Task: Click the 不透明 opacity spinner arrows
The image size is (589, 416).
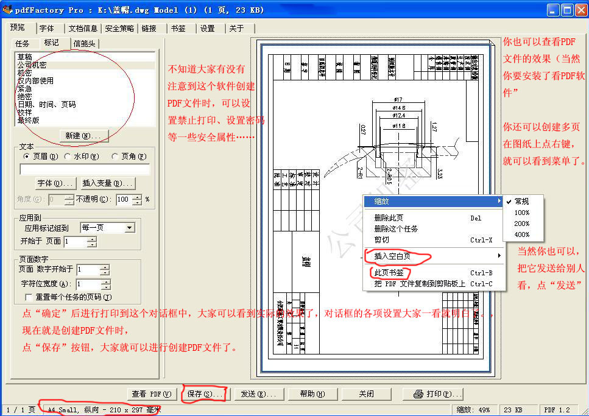Action: tap(138, 200)
